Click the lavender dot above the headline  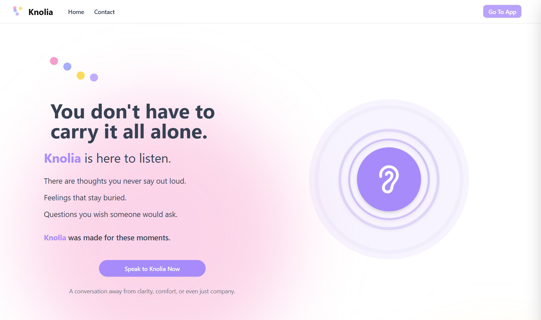pos(94,78)
